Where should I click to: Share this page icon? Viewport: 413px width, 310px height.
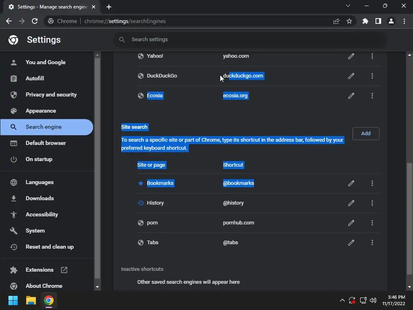click(x=336, y=21)
